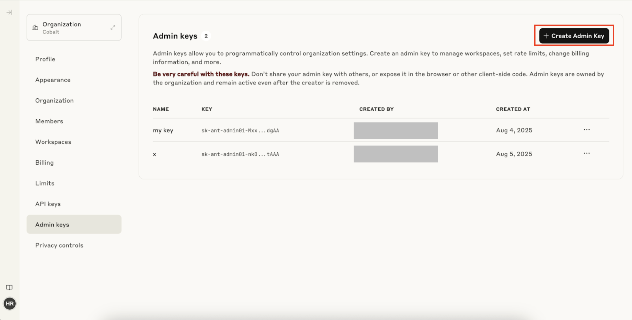The width and height of the screenshot is (632, 320).
Task: Select the Appearance settings entry
Action: pyautogui.click(x=53, y=80)
